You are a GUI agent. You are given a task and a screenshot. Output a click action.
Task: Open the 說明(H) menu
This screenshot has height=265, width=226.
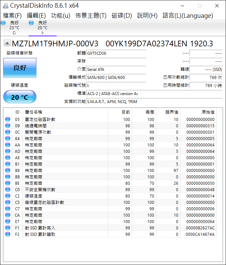147,15
